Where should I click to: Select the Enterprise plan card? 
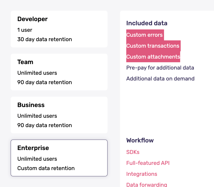click(x=59, y=158)
